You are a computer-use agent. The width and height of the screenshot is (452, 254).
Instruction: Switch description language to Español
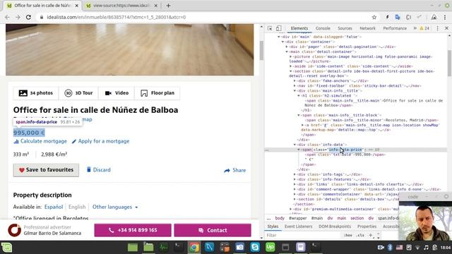pyautogui.click(x=54, y=207)
